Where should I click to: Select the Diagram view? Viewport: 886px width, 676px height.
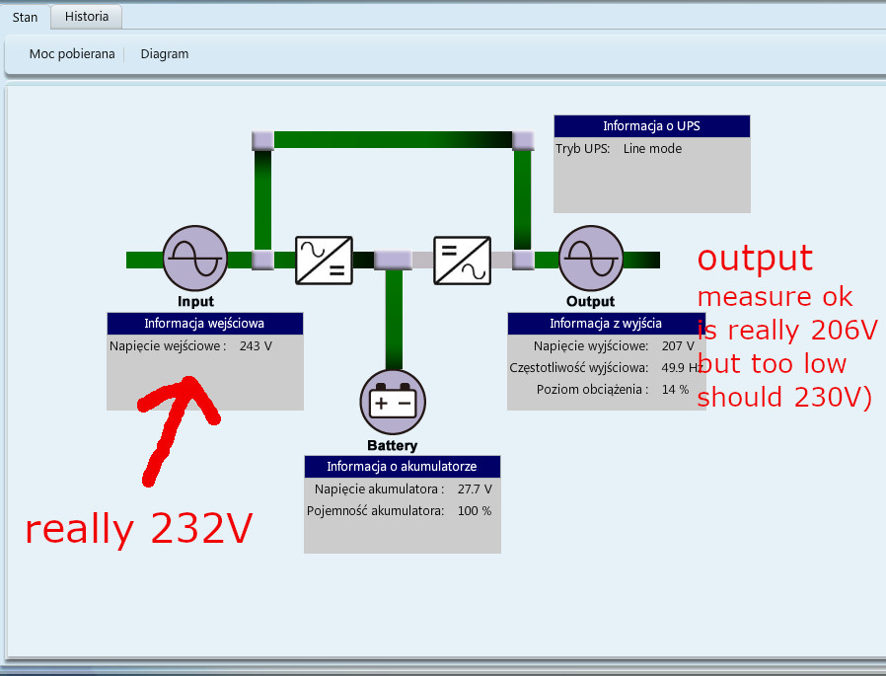[165, 53]
